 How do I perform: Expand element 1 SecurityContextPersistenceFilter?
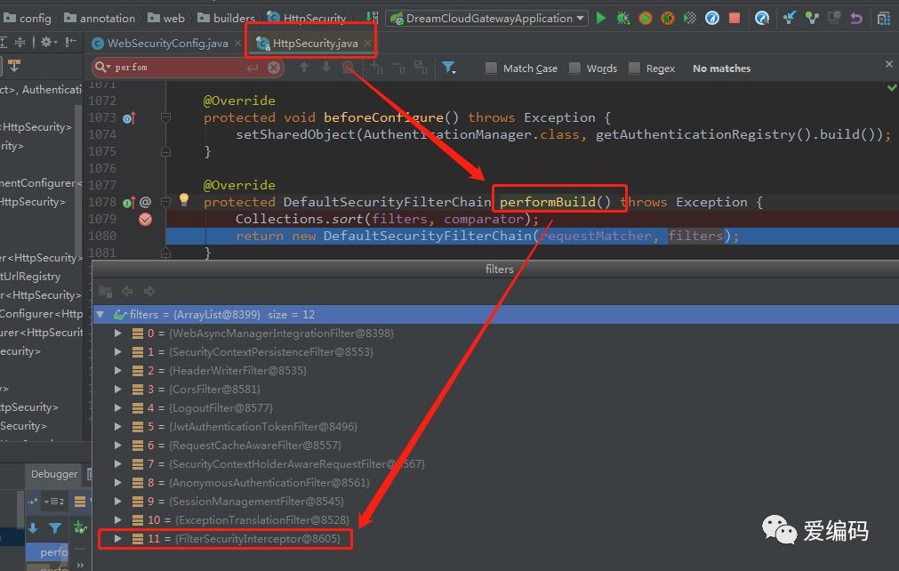pos(117,352)
